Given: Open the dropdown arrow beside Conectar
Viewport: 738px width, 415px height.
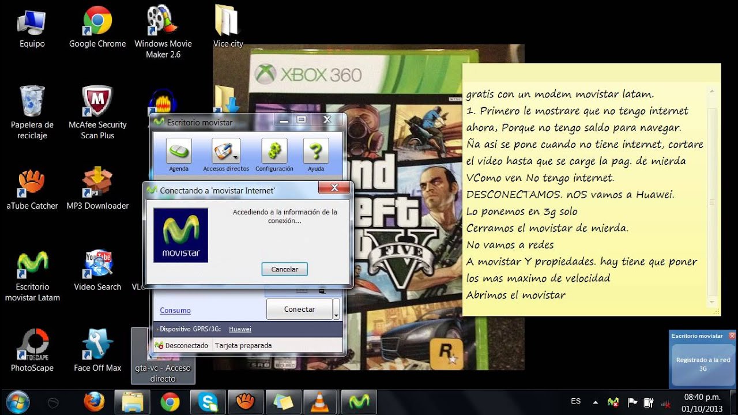Looking at the screenshot, I should 336,309.
